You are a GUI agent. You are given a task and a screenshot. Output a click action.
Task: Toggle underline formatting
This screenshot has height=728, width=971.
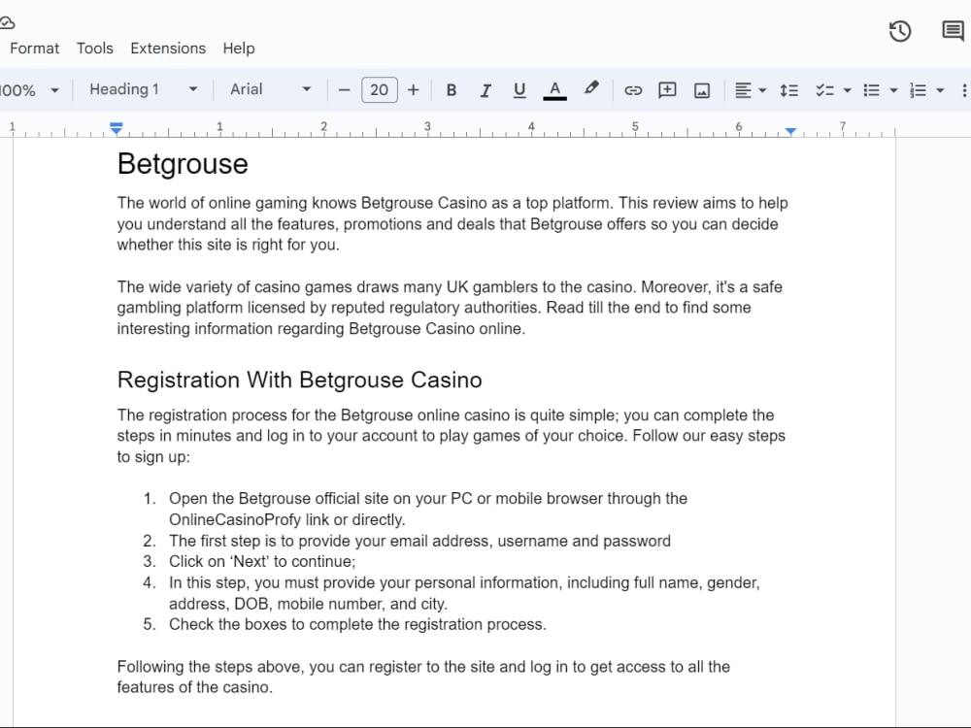tap(519, 90)
